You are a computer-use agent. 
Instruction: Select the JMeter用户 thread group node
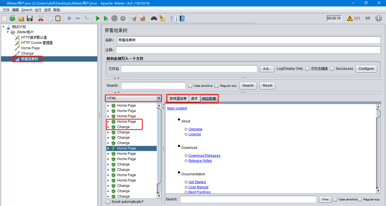pos(25,32)
